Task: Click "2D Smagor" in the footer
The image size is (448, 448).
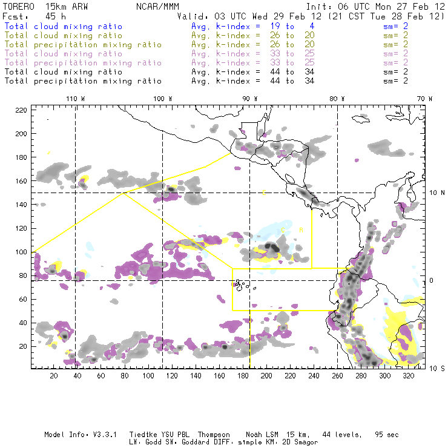Action: (x=300, y=442)
